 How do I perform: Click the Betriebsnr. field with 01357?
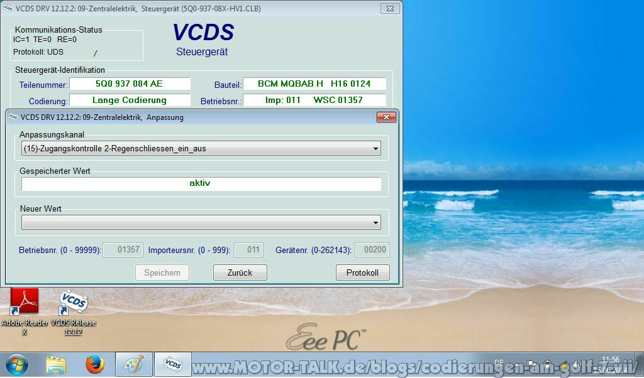pyautogui.click(x=123, y=250)
